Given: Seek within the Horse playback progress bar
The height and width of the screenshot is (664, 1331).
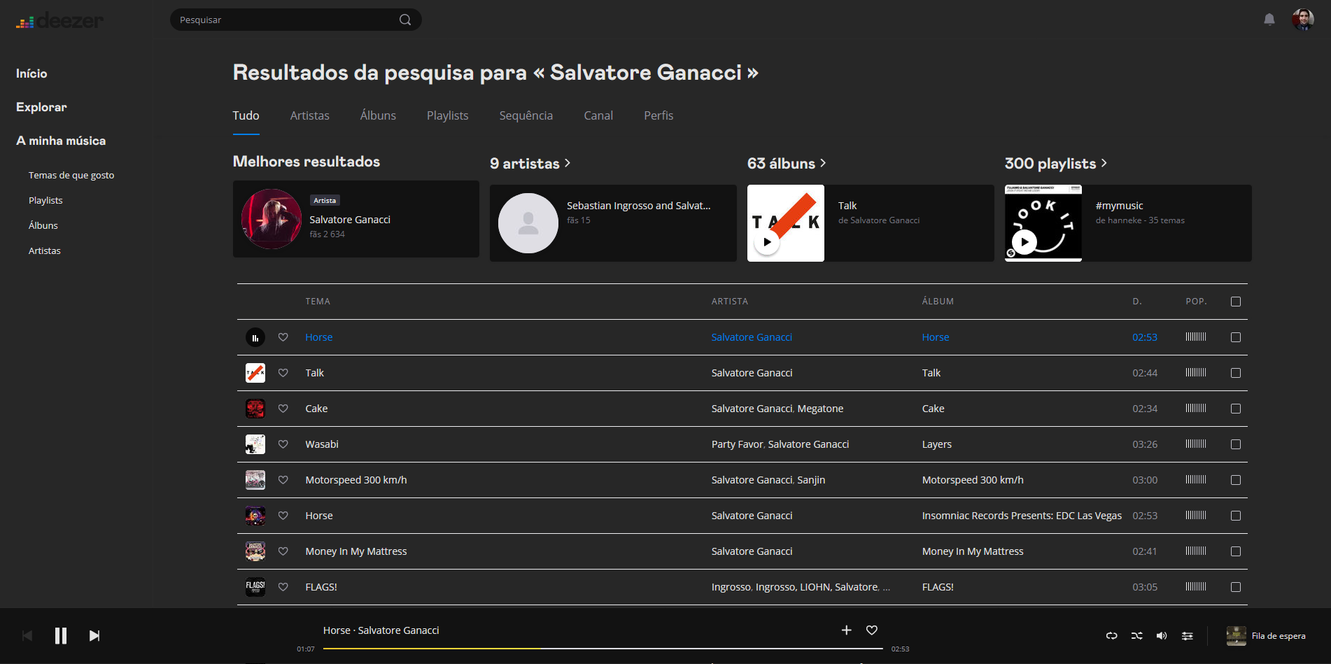Looking at the screenshot, I should (x=603, y=649).
